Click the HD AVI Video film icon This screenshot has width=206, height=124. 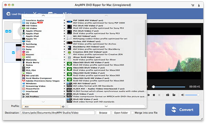coord(69,85)
